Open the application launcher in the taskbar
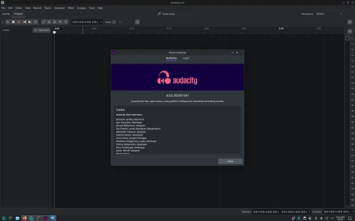Viewport: 355px width, 221px height. 4,218
